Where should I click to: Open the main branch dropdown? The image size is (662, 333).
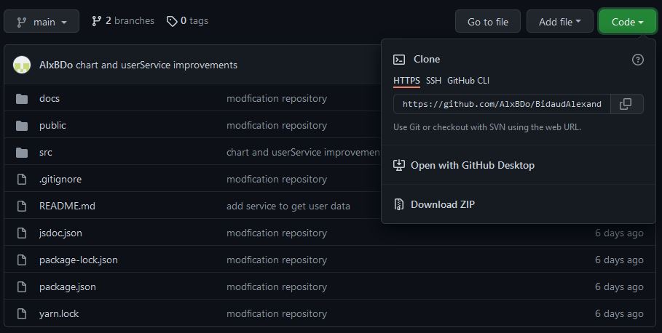pos(42,22)
